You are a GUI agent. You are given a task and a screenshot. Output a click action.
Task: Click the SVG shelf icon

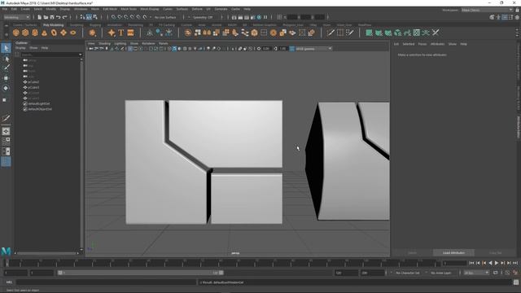pyautogui.click(x=130, y=33)
